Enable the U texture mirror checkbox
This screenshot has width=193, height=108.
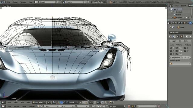[185, 48]
